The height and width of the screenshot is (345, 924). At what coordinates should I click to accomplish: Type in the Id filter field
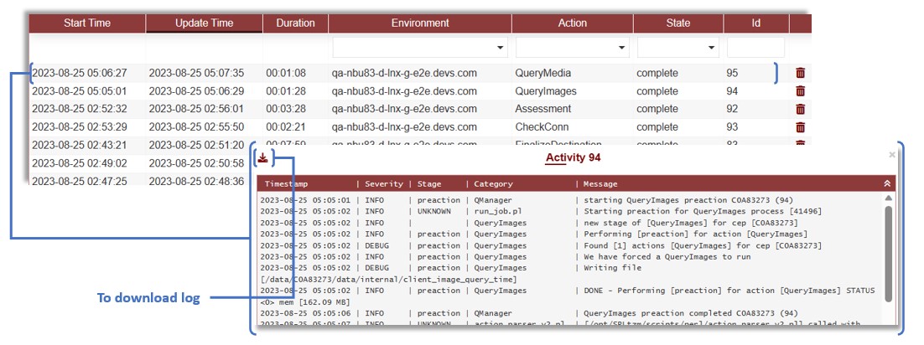[755, 47]
